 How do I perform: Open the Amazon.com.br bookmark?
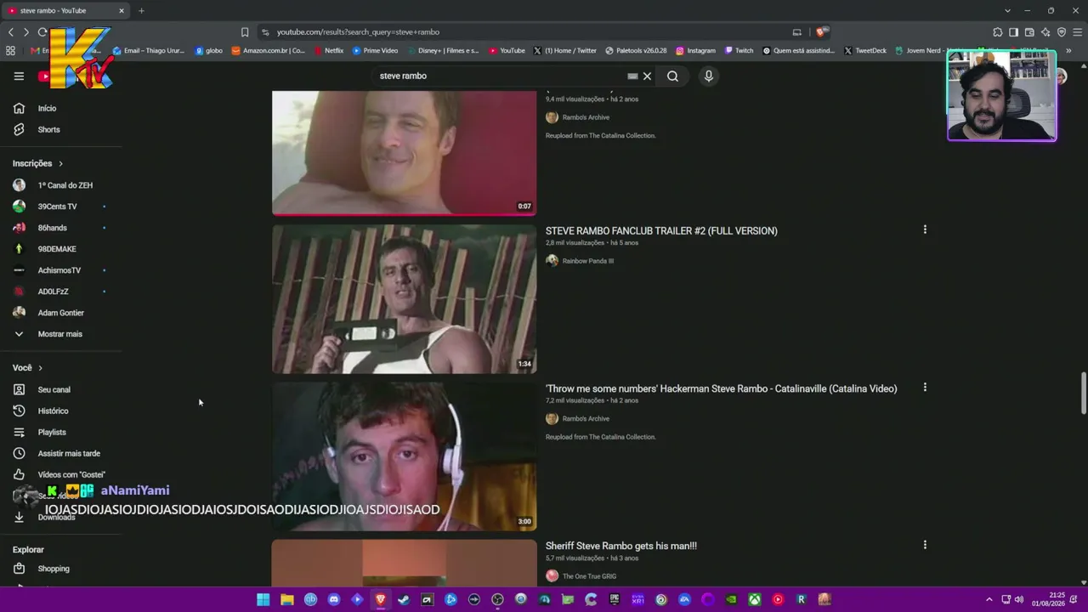(x=268, y=50)
